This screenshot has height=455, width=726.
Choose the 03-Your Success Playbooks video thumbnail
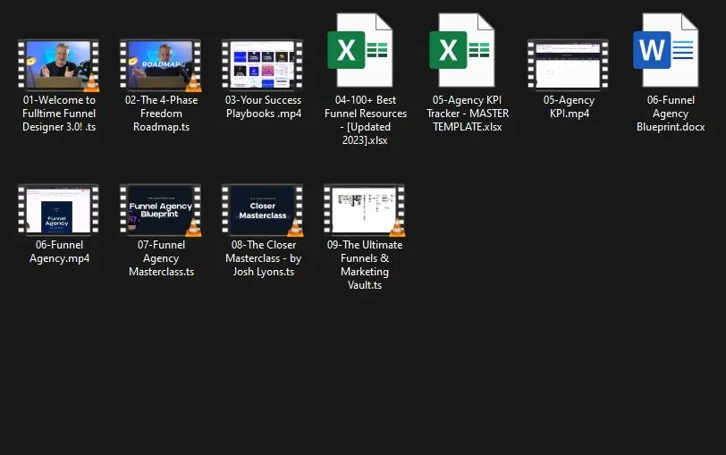262,64
